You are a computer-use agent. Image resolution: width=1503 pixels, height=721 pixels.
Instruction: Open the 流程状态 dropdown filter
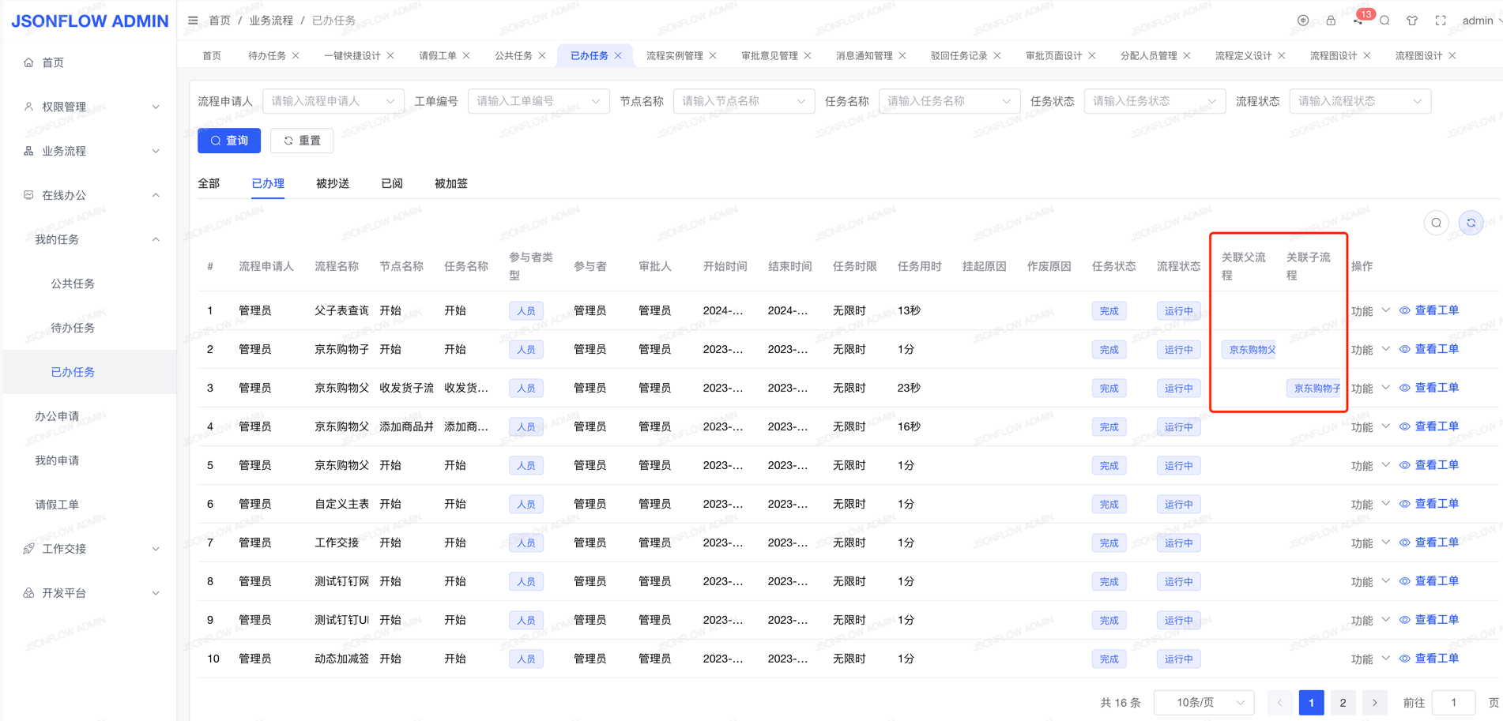1359,101
